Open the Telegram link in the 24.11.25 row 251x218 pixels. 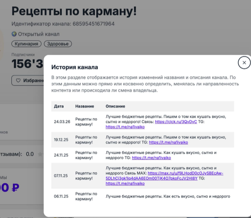tap(151, 158)
